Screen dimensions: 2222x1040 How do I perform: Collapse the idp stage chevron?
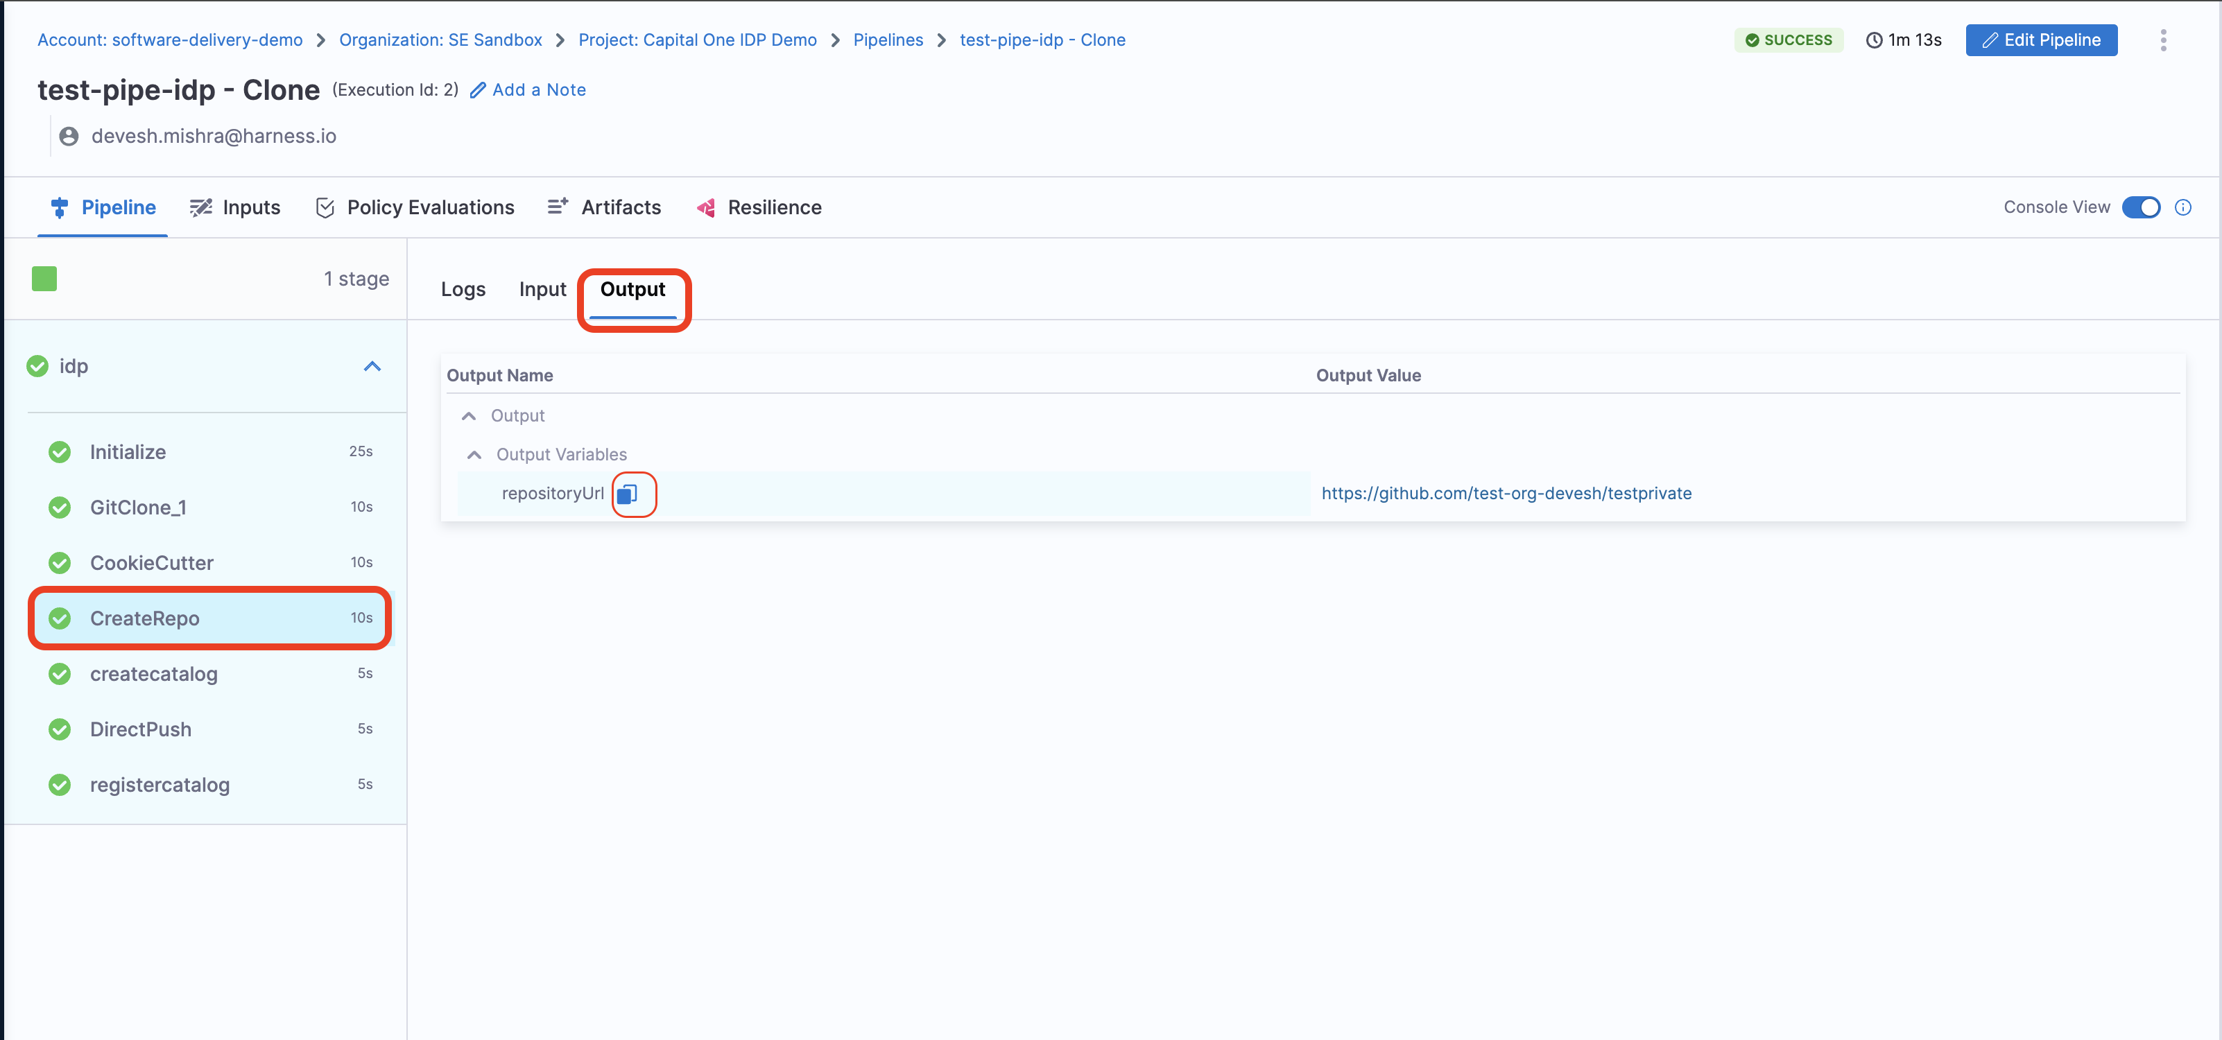(x=372, y=367)
